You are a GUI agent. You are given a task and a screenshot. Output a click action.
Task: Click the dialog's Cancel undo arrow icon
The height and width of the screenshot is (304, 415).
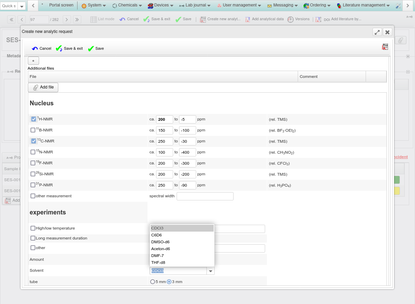click(x=35, y=49)
